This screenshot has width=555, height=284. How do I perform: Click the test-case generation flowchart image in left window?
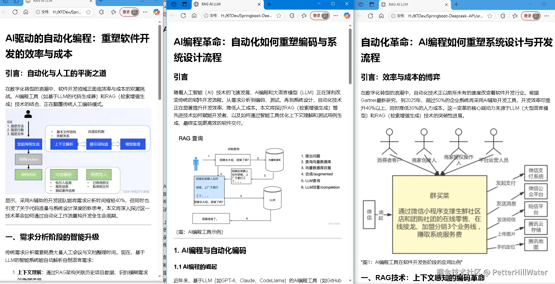coord(78,151)
